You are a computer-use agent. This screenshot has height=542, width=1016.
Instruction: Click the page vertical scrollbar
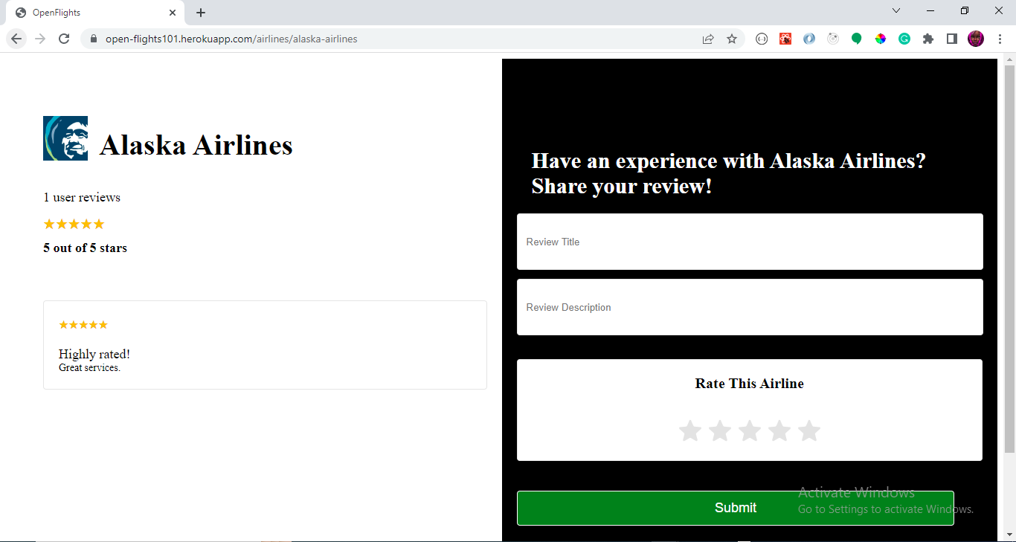pyautogui.click(x=1009, y=259)
